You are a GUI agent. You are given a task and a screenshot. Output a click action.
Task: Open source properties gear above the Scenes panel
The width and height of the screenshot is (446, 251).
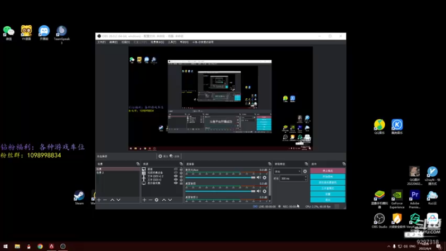click(x=163, y=156)
